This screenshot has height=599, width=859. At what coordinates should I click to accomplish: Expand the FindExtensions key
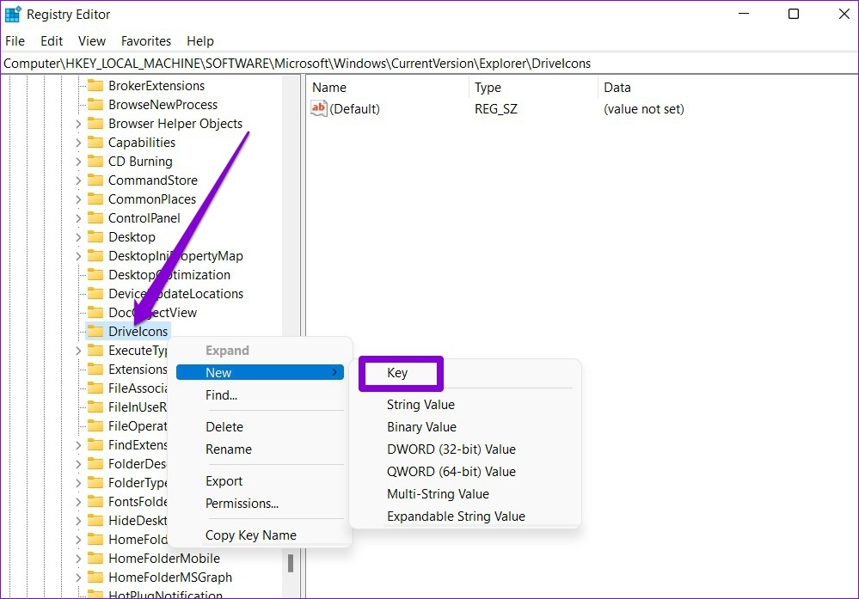pos(77,445)
